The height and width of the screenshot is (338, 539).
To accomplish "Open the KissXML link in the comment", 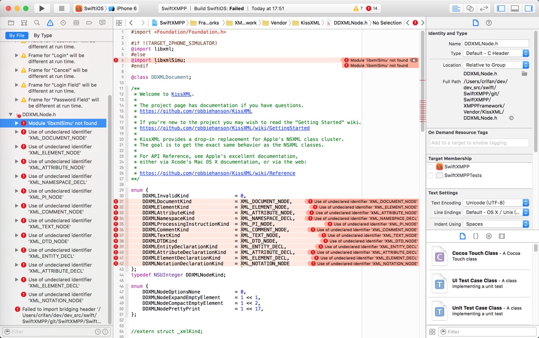I will [x=181, y=94].
